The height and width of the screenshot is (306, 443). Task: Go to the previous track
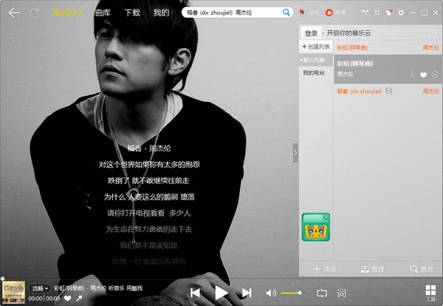click(x=196, y=293)
